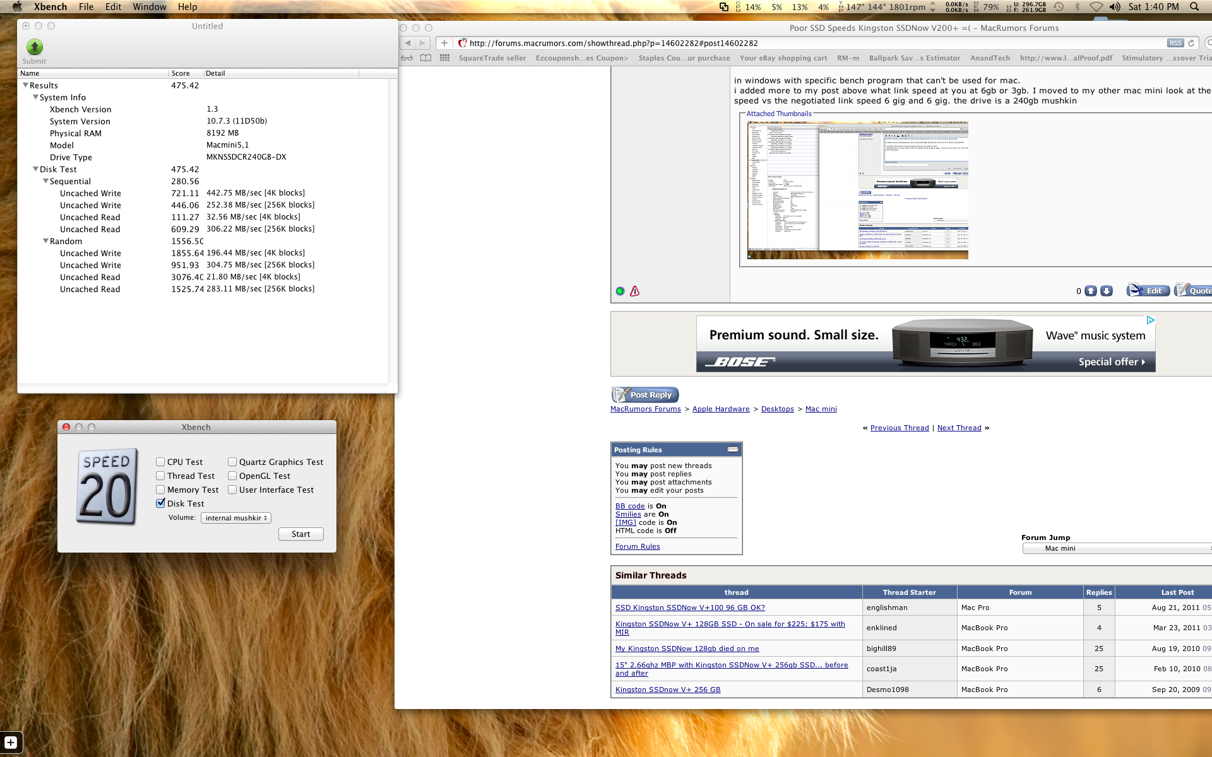
Task: Open the attached screenshot thumbnail
Action: (x=857, y=191)
